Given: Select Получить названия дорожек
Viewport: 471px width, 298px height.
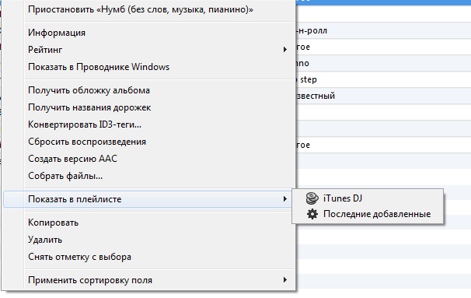Looking at the screenshot, I should pos(89,107).
